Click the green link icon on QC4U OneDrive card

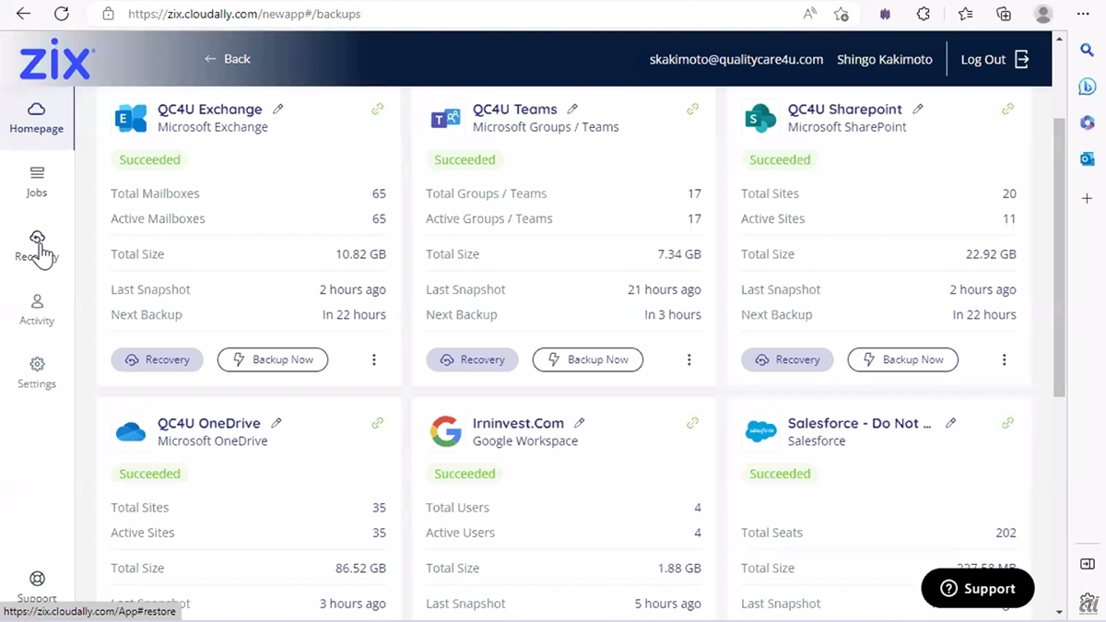(377, 423)
